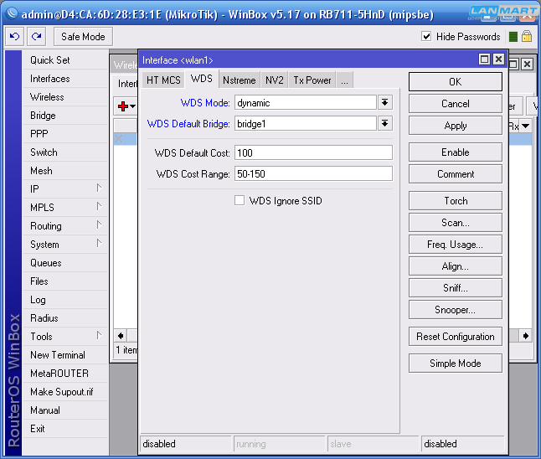Click the green status indicator icon
Image resolution: width=541 pixels, height=459 pixels.
[x=513, y=37]
